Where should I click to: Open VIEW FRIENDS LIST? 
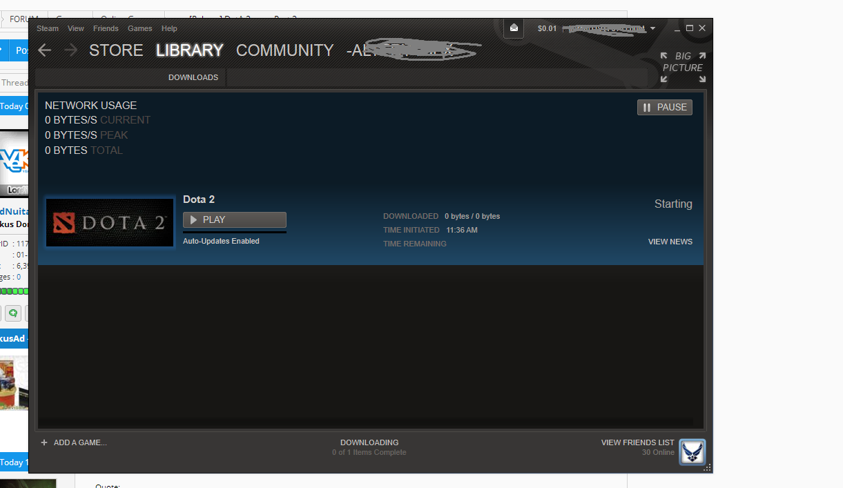click(x=638, y=442)
